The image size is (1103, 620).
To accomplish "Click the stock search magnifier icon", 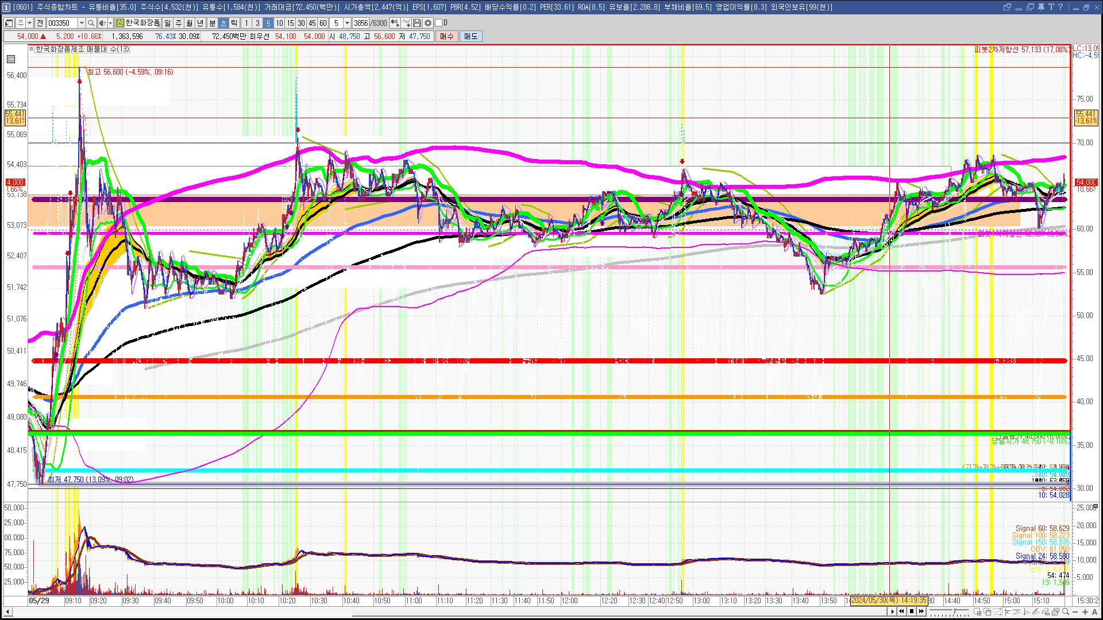I will click(x=91, y=23).
